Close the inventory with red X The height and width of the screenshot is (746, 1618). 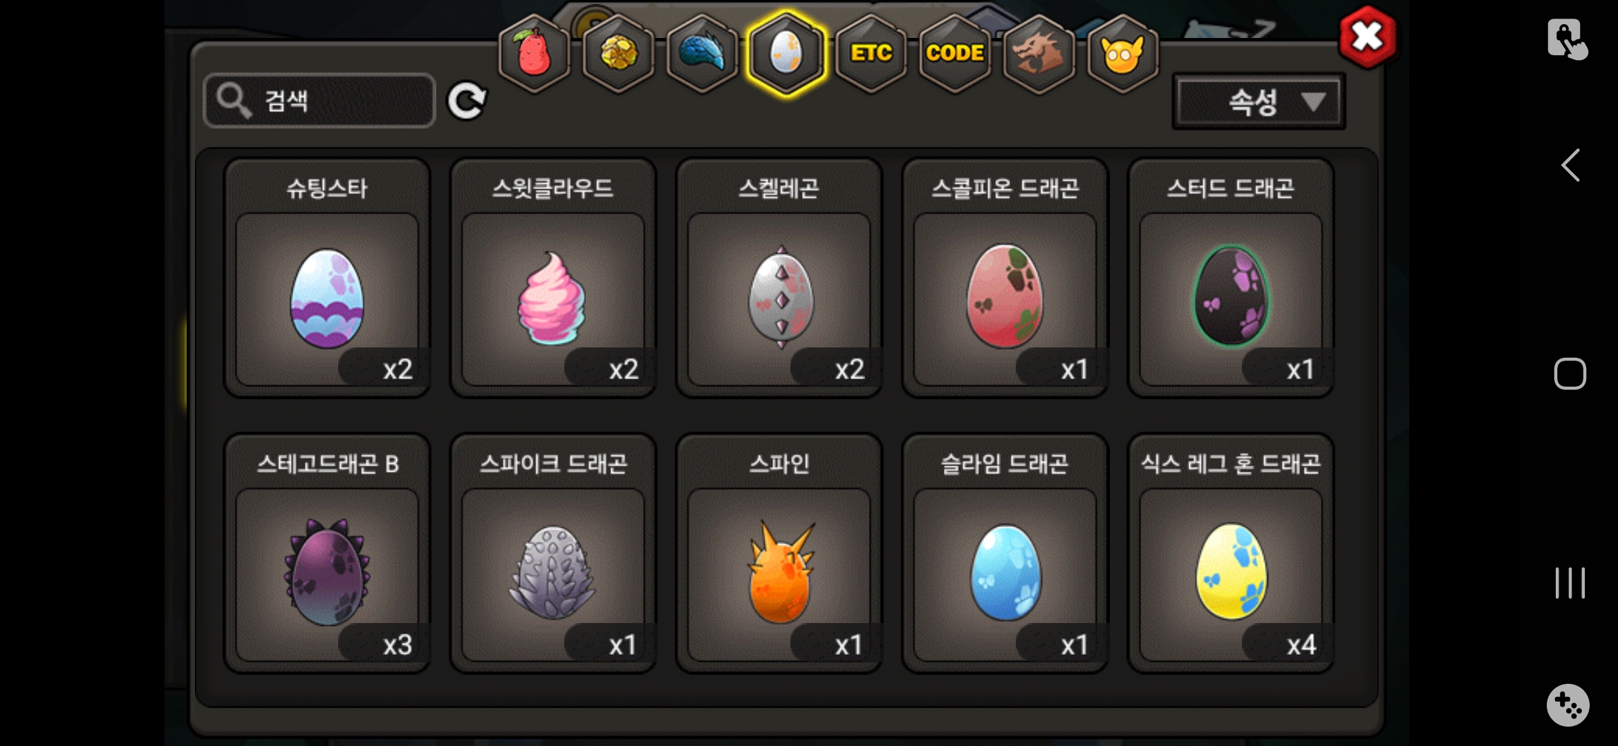[1367, 37]
